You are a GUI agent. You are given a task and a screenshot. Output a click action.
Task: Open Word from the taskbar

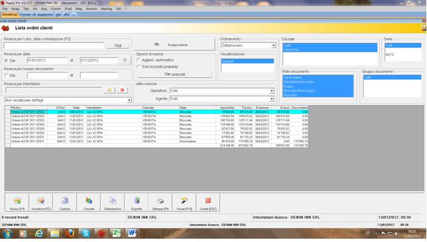132,233
